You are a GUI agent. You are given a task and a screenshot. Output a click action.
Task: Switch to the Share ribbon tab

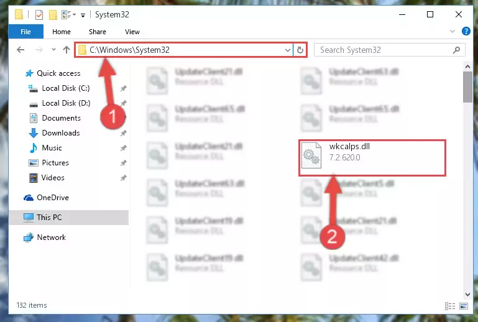click(98, 32)
